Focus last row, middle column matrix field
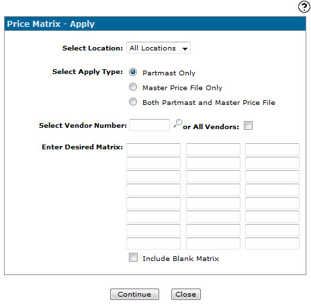The image size is (311, 304). (x=213, y=243)
